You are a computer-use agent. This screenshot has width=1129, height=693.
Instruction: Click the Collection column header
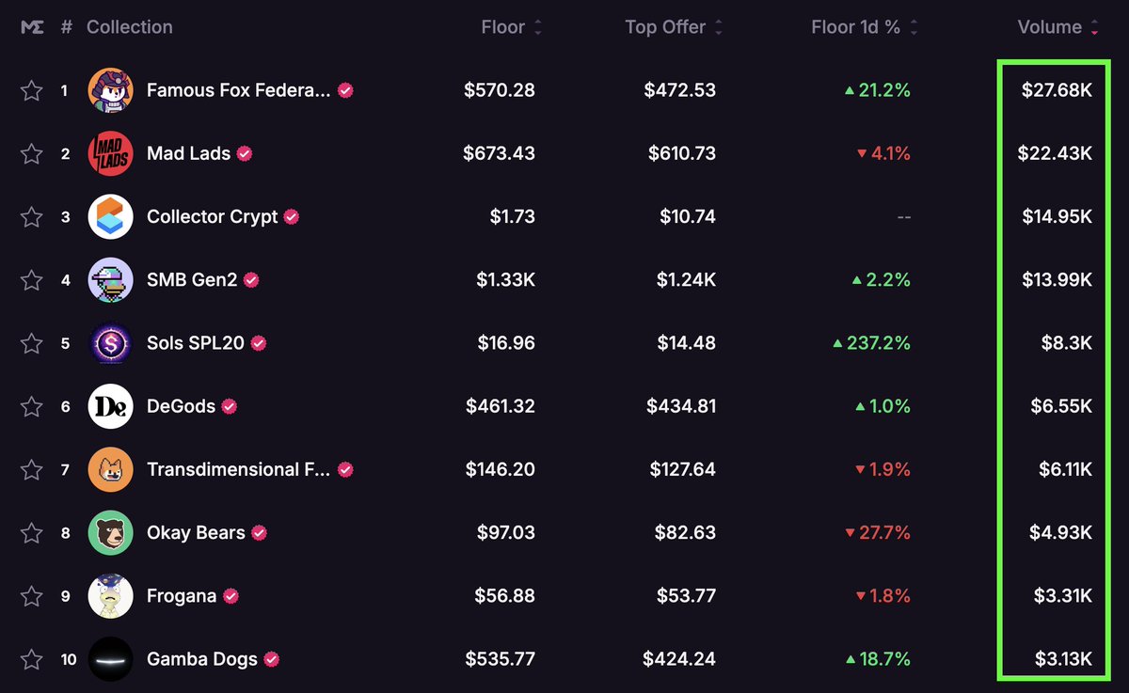(130, 27)
